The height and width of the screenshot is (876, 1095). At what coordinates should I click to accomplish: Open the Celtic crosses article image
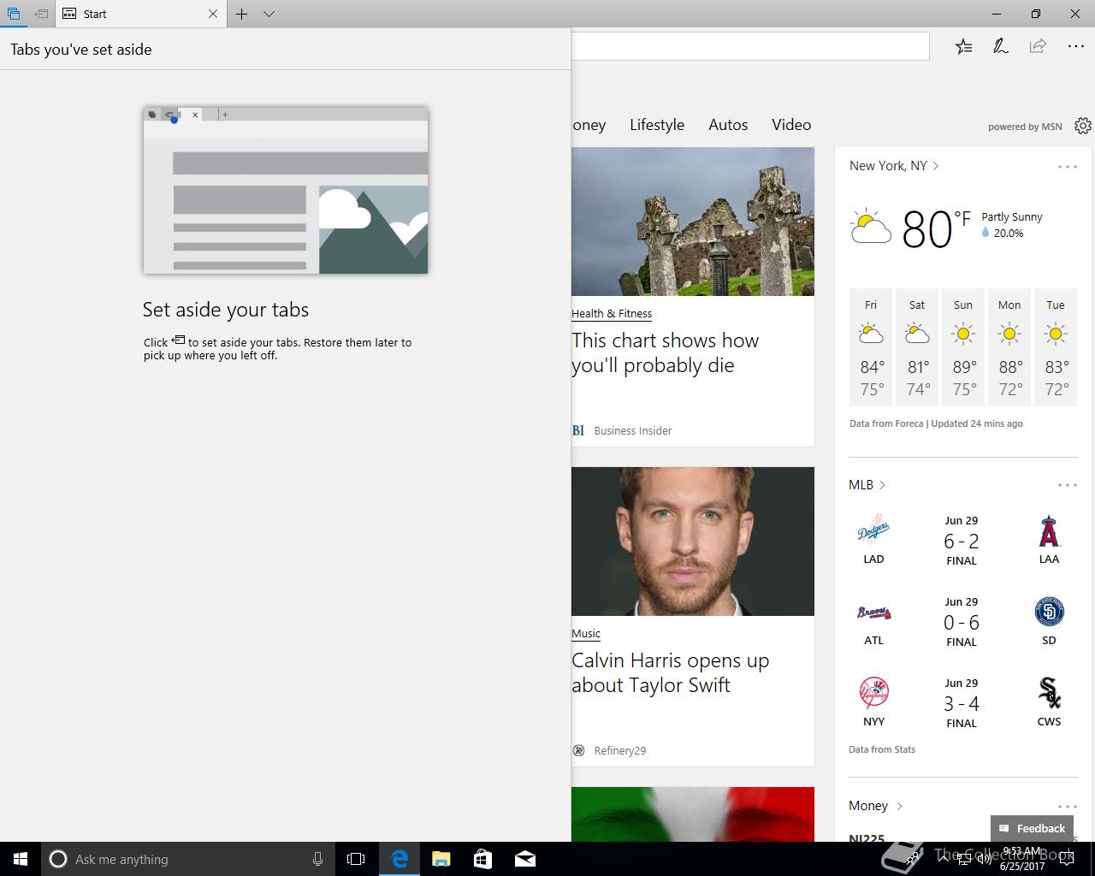693,222
